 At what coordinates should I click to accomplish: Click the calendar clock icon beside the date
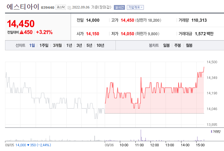(x=69, y=8)
